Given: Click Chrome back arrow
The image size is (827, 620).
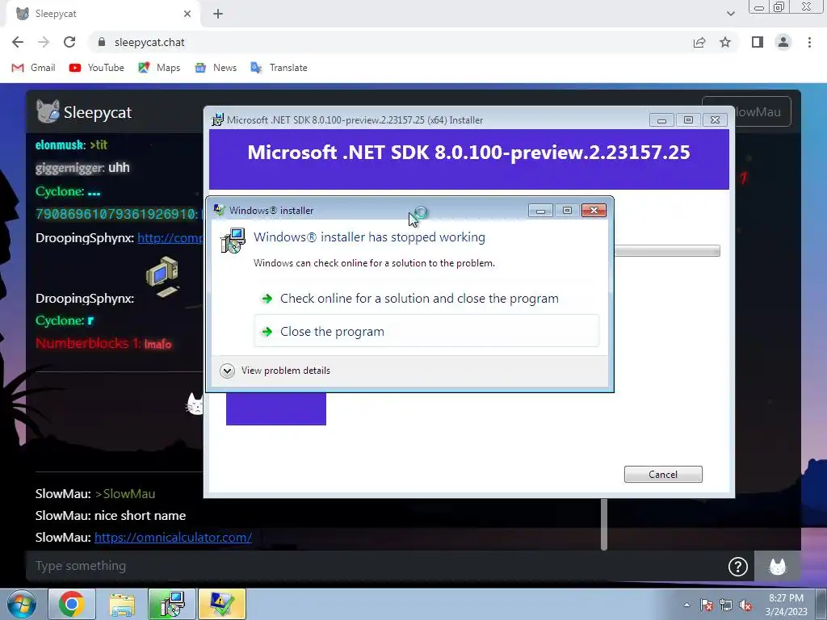Looking at the screenshot, I should click(18, 42).
